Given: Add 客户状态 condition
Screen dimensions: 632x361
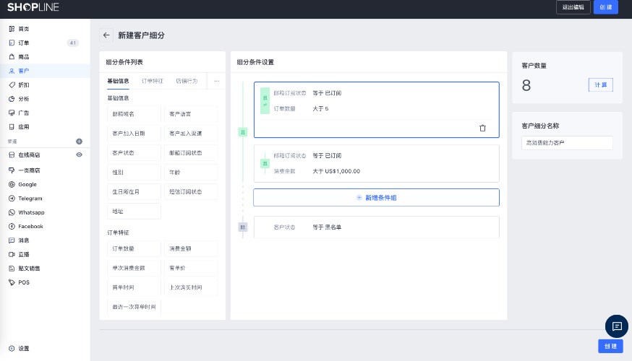Looking at the screenshot, I should coord(134,153).
